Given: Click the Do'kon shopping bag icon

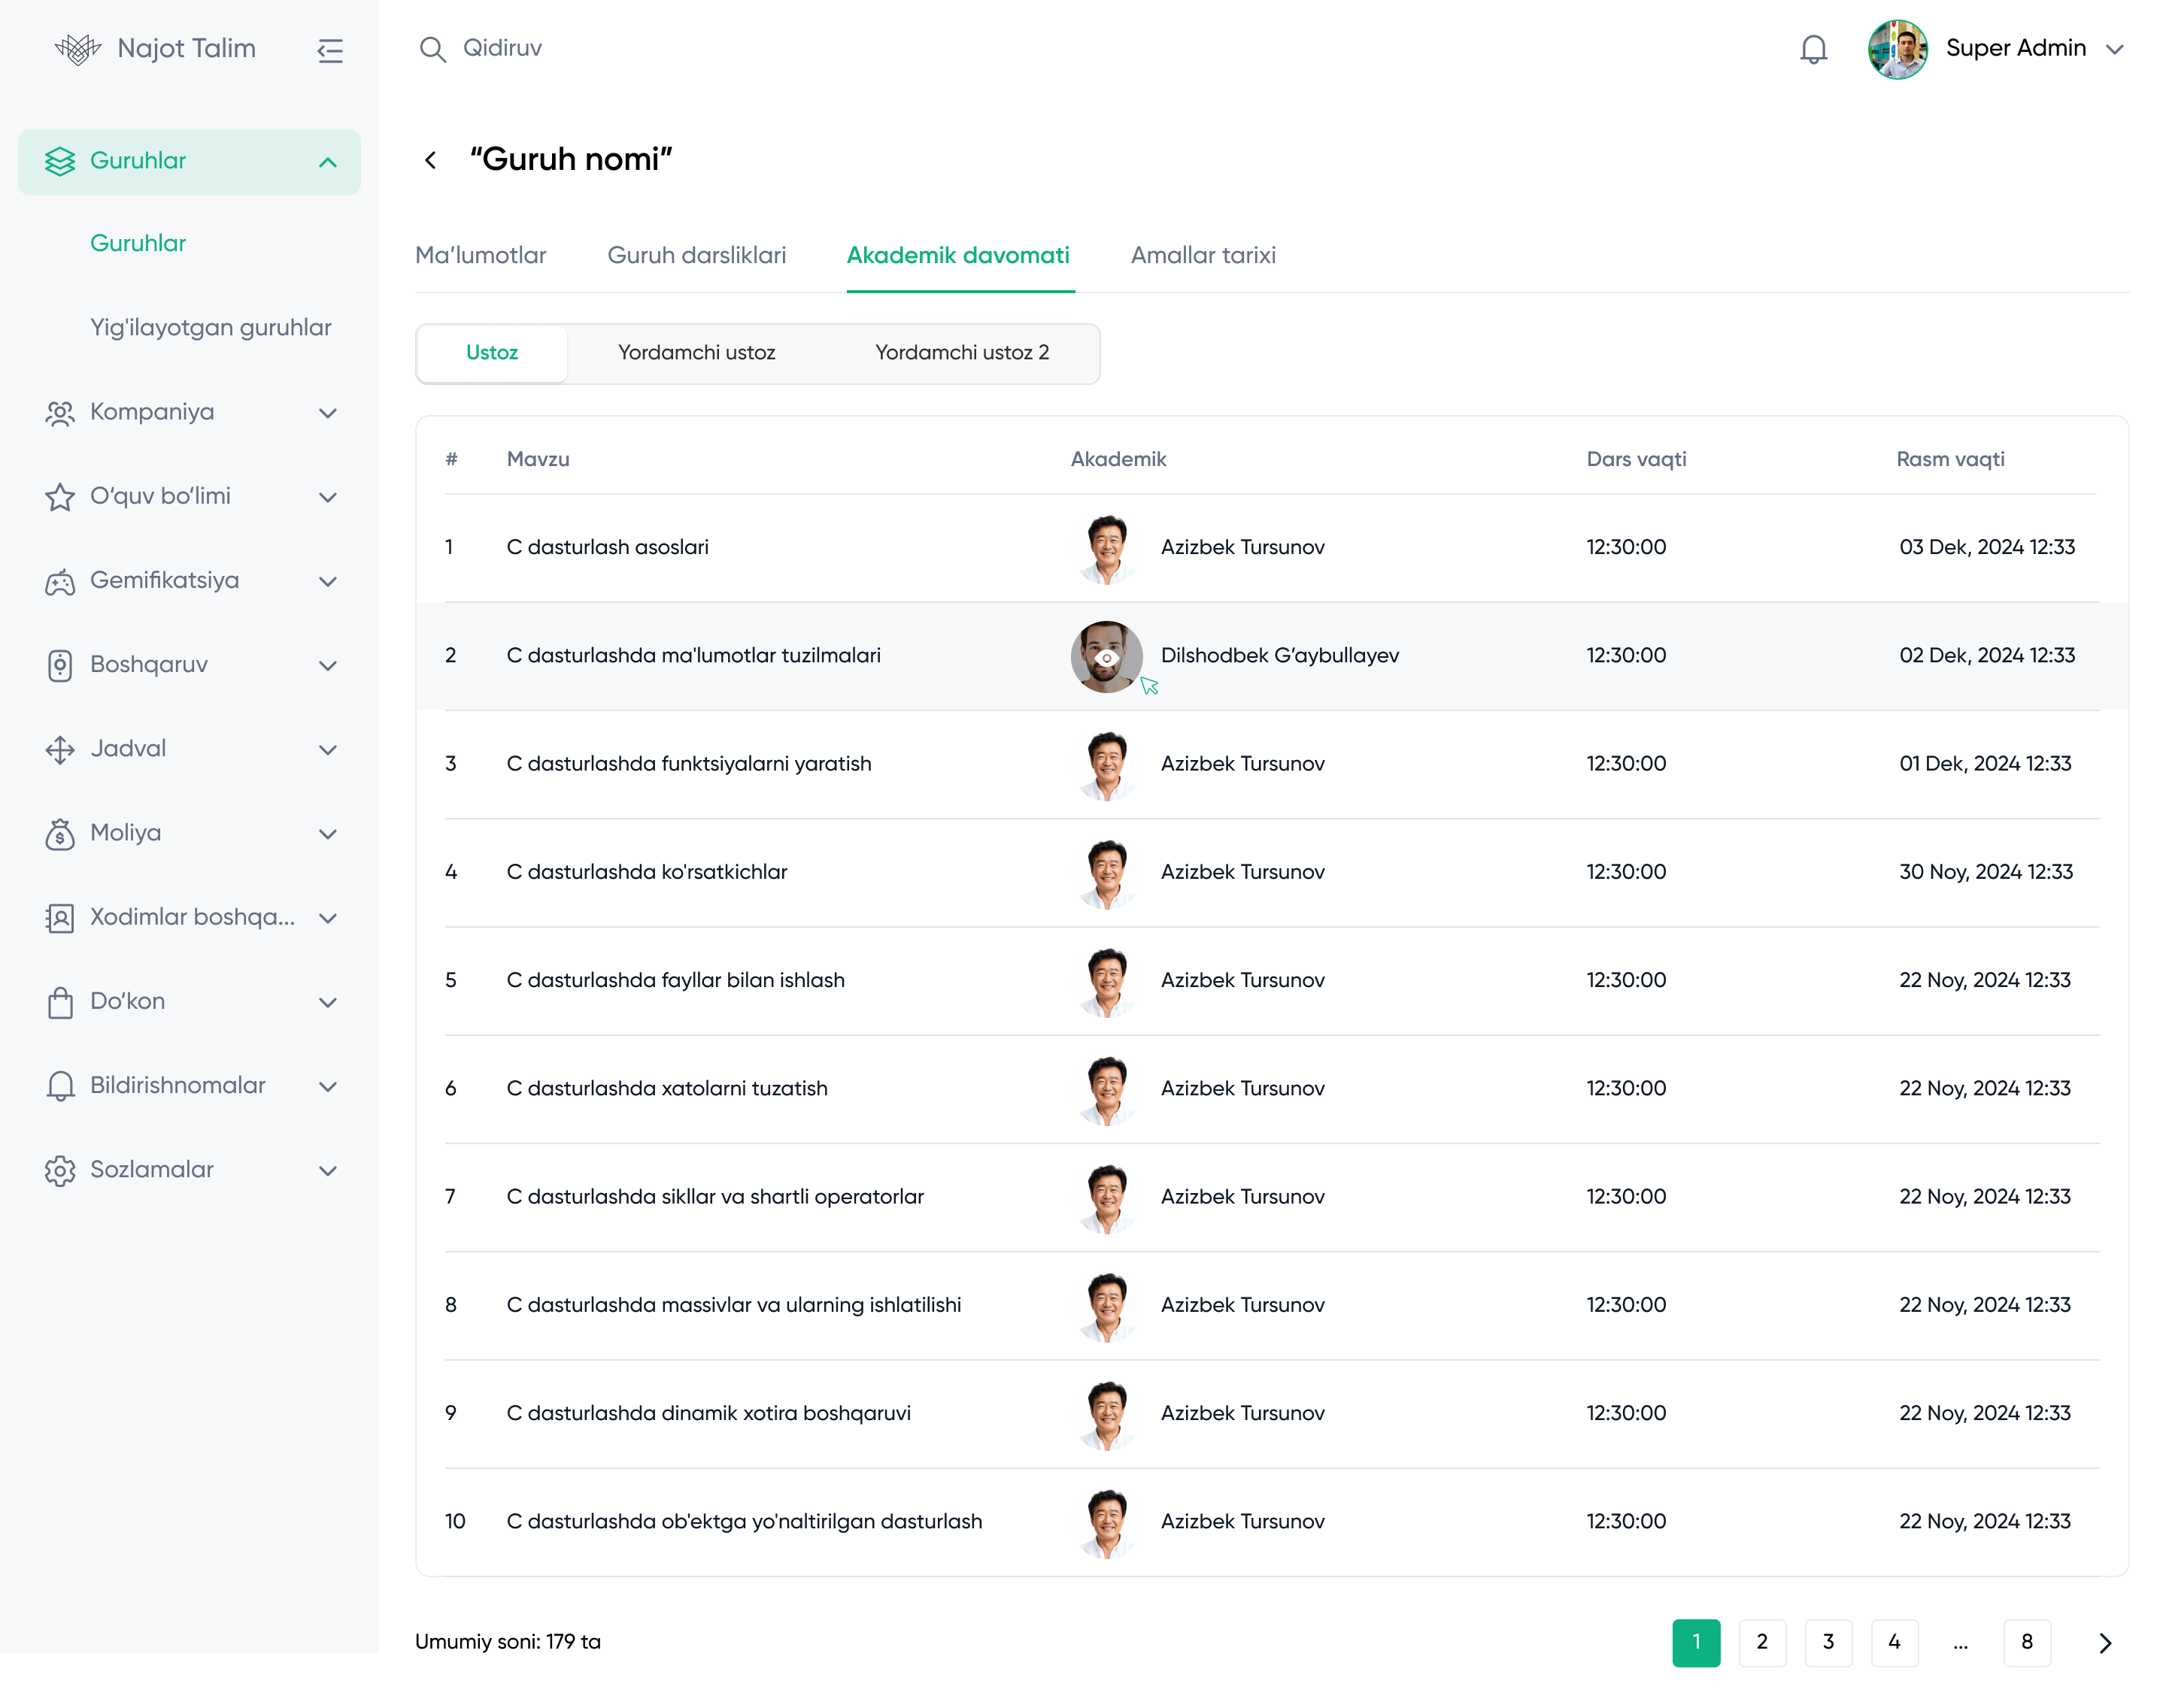Looking at the screenshot, I should [x=60, y=1002].
